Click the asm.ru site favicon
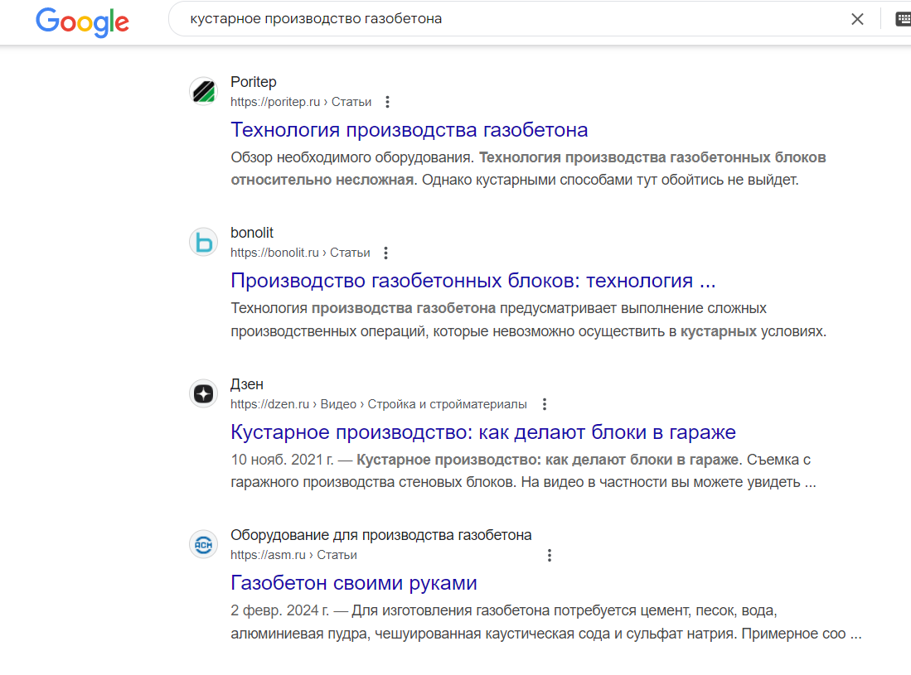The height and width of the screenshot is (675, 911). (x=204, y=544)
